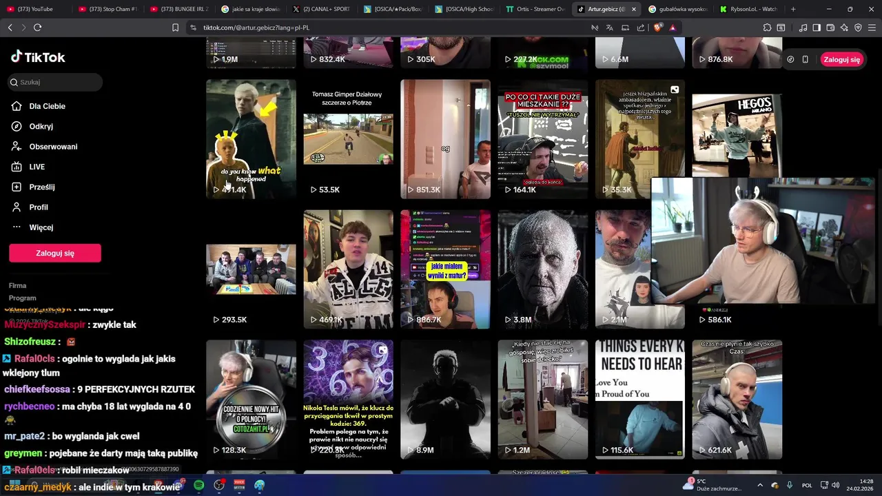Click the mobile app phone icon

pos(805,59)
